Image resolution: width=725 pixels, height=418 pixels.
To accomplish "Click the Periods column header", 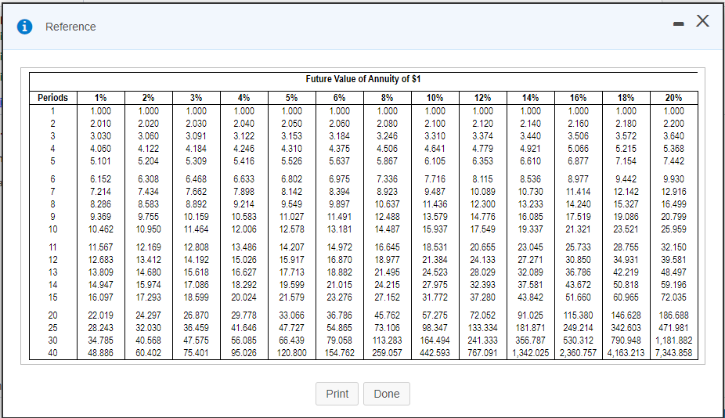I will (x=52, y=98).
